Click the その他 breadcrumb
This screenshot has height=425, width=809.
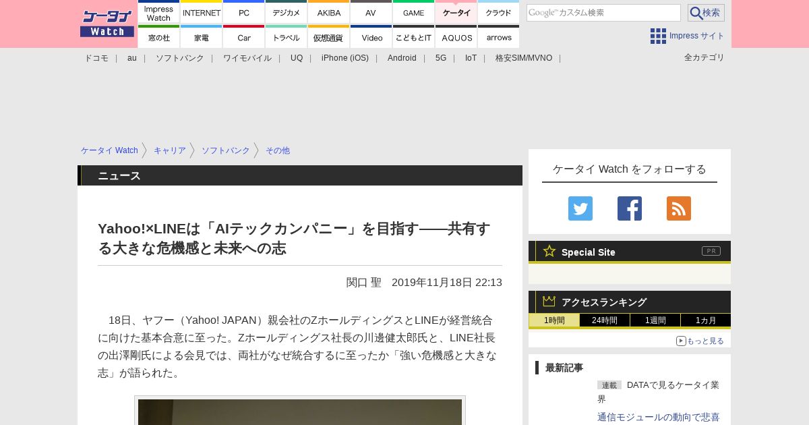[x=278, y=150]
